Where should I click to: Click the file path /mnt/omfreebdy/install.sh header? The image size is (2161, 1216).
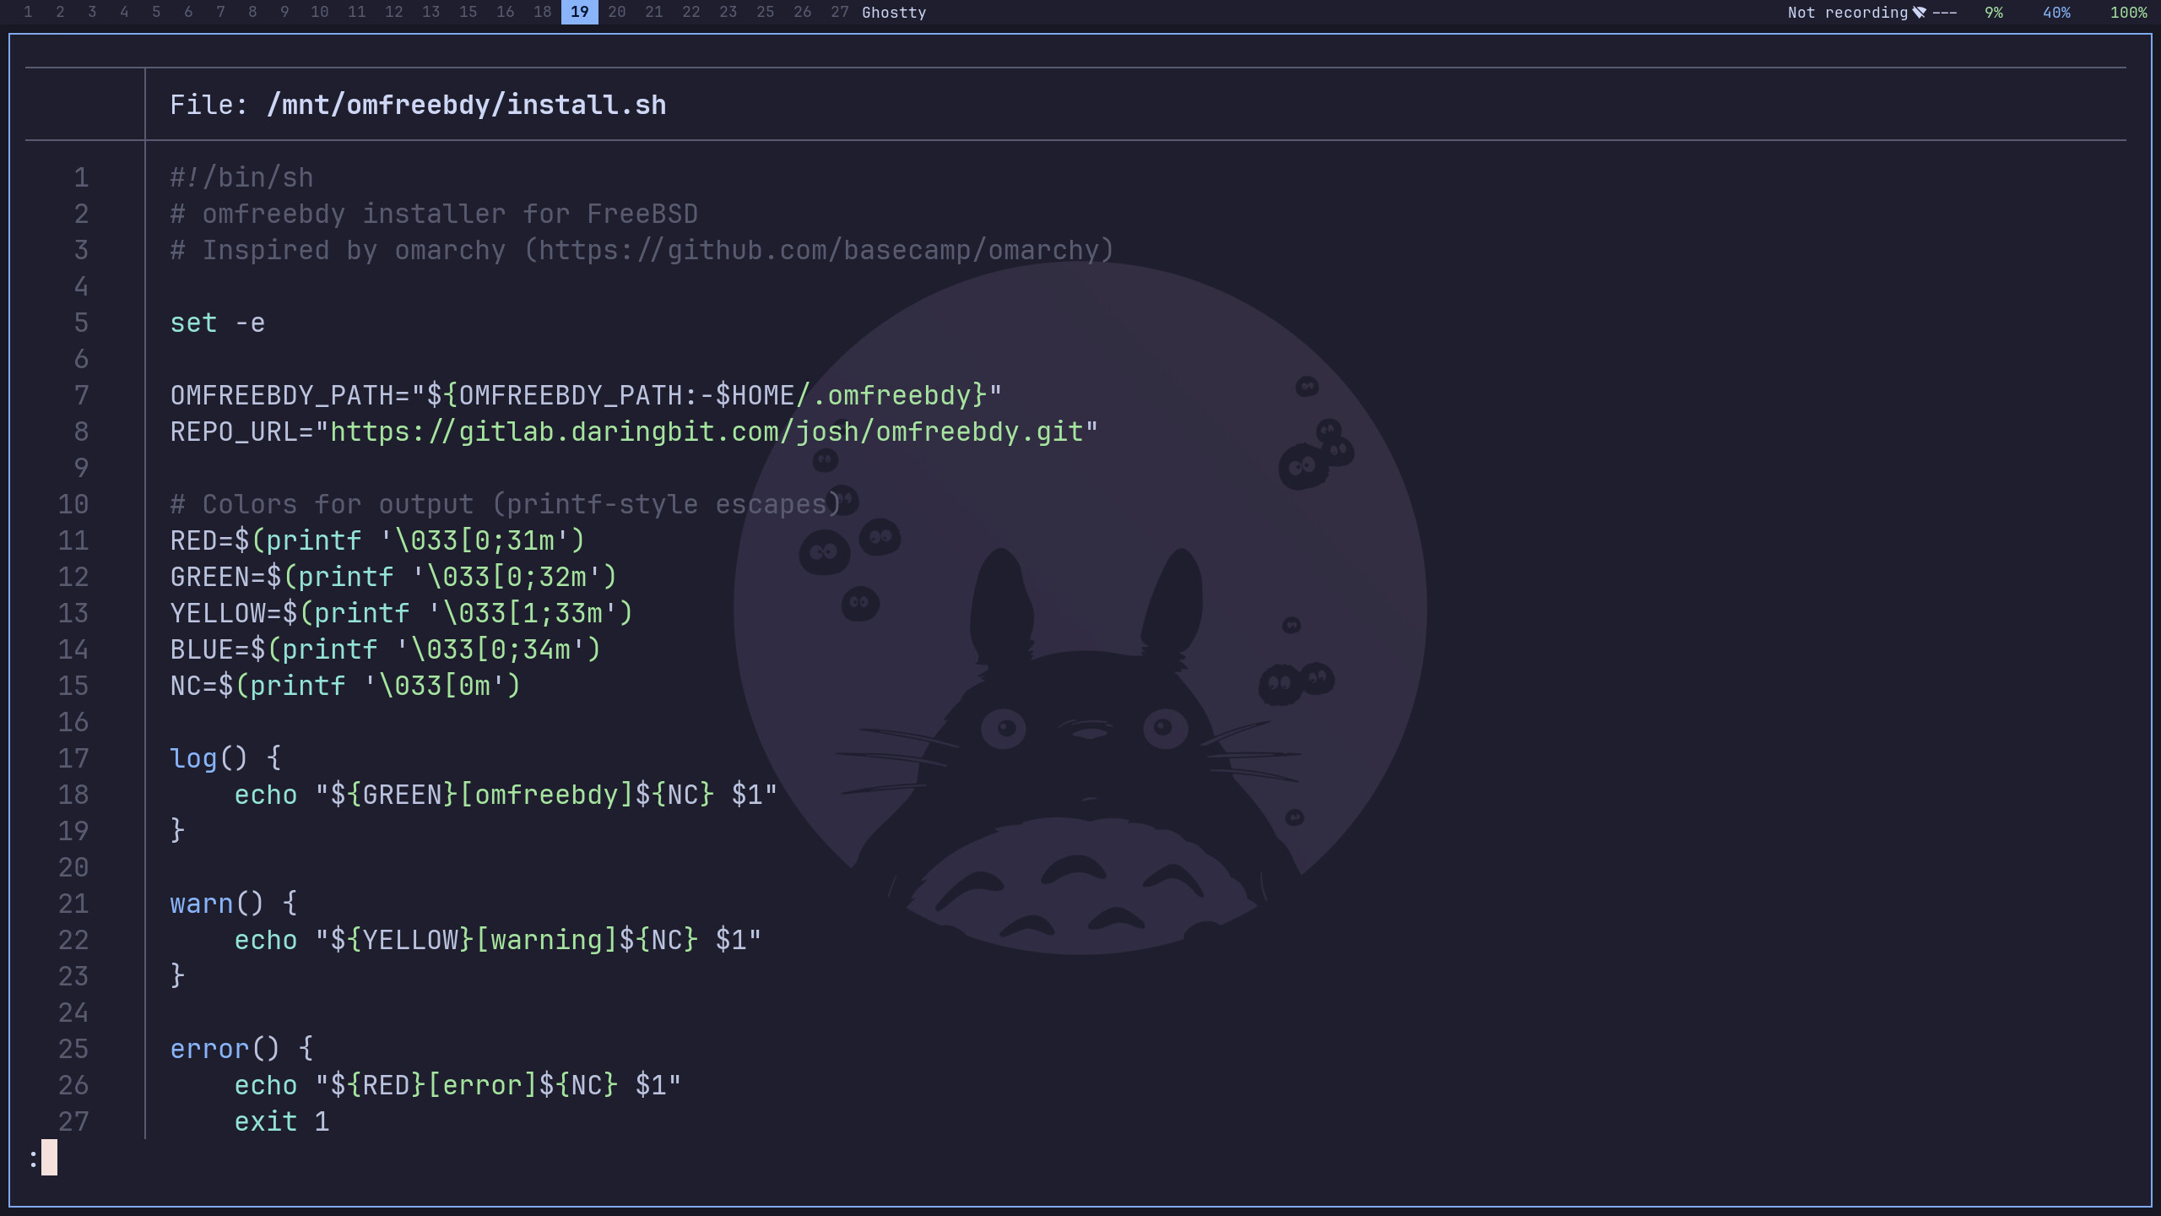click(466, 105)
